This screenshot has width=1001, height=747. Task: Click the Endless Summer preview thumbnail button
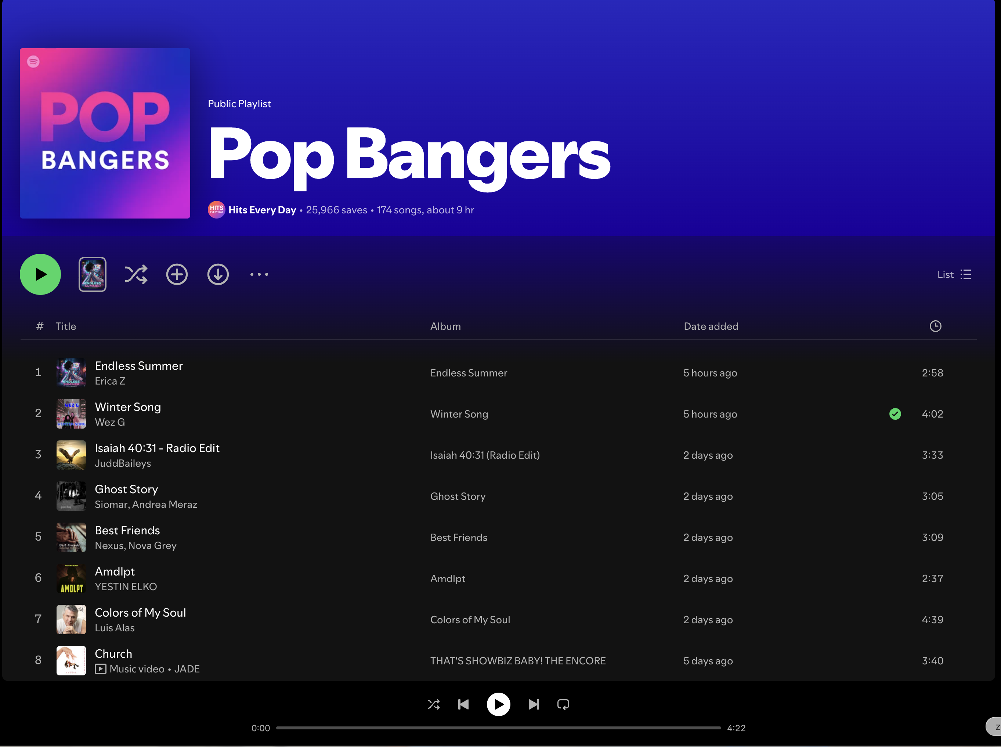coord(93,274)
